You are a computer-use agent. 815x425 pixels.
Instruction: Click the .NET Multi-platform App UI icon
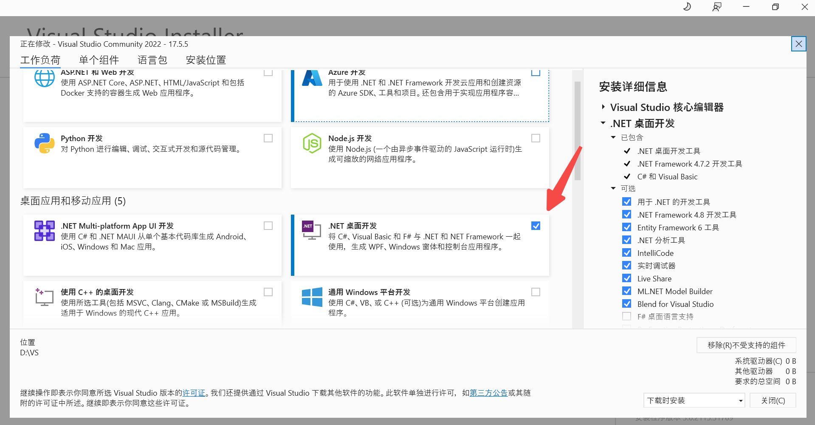click(x=45, y=231)
